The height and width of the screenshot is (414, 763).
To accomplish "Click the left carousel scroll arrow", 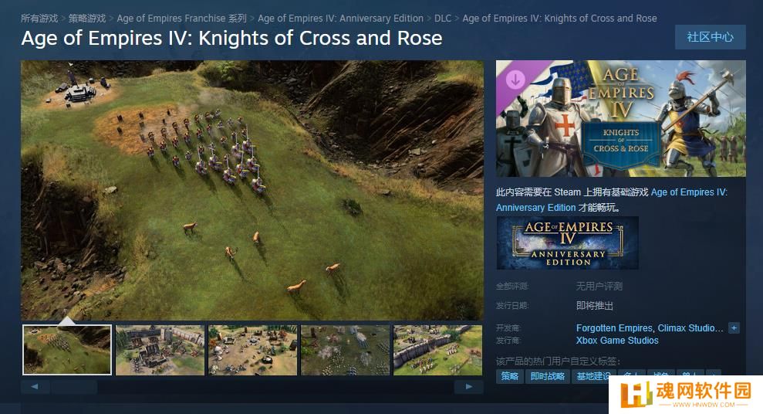I will (35, 387).
